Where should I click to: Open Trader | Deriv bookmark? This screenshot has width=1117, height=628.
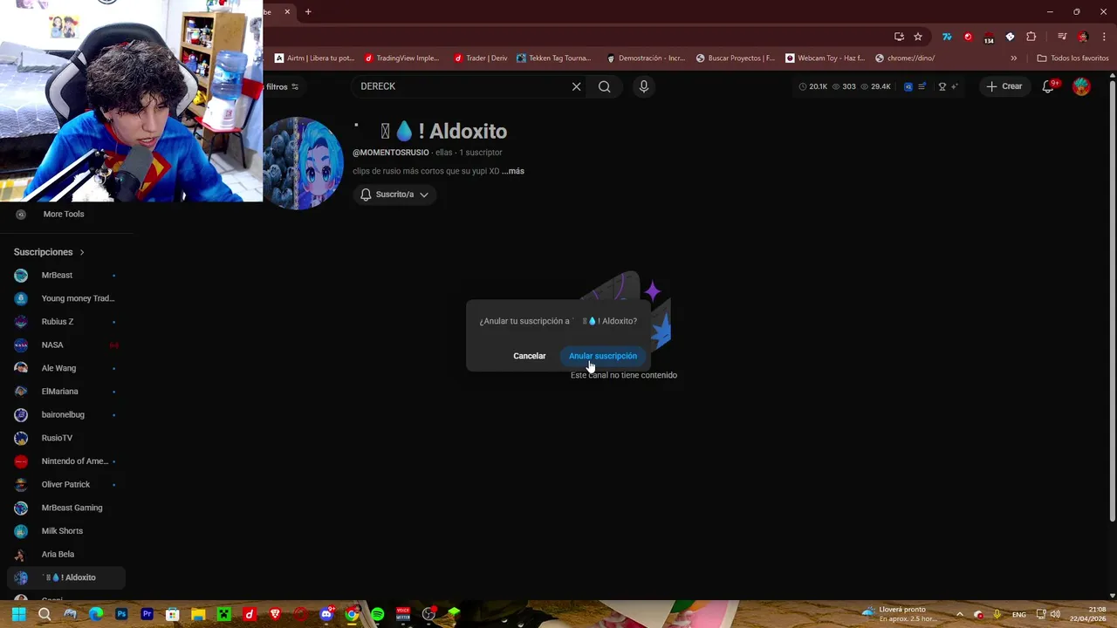(x=480, y=58)
